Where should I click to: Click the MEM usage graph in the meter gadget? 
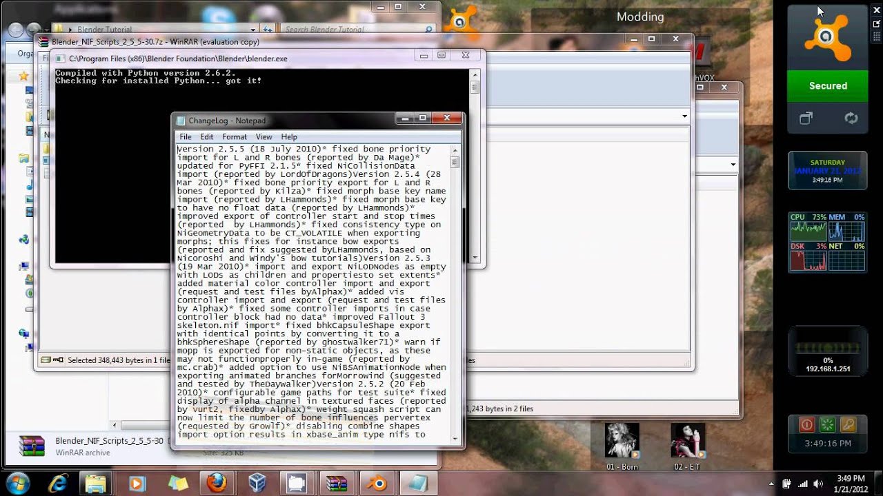[x=846, y=231]
